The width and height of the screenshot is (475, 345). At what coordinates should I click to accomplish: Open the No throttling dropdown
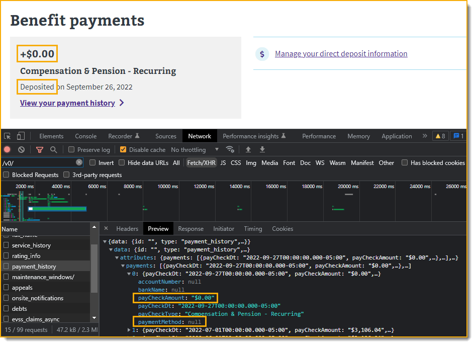195,150
